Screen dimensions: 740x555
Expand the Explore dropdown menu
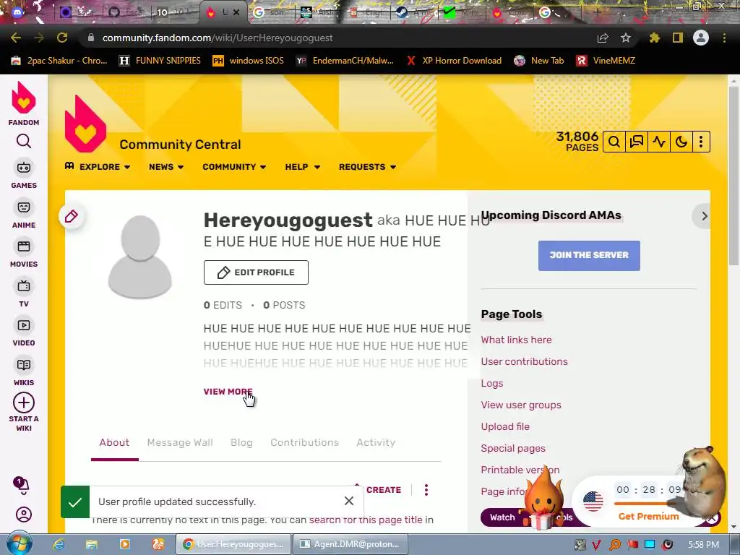[x=98, y=167]
